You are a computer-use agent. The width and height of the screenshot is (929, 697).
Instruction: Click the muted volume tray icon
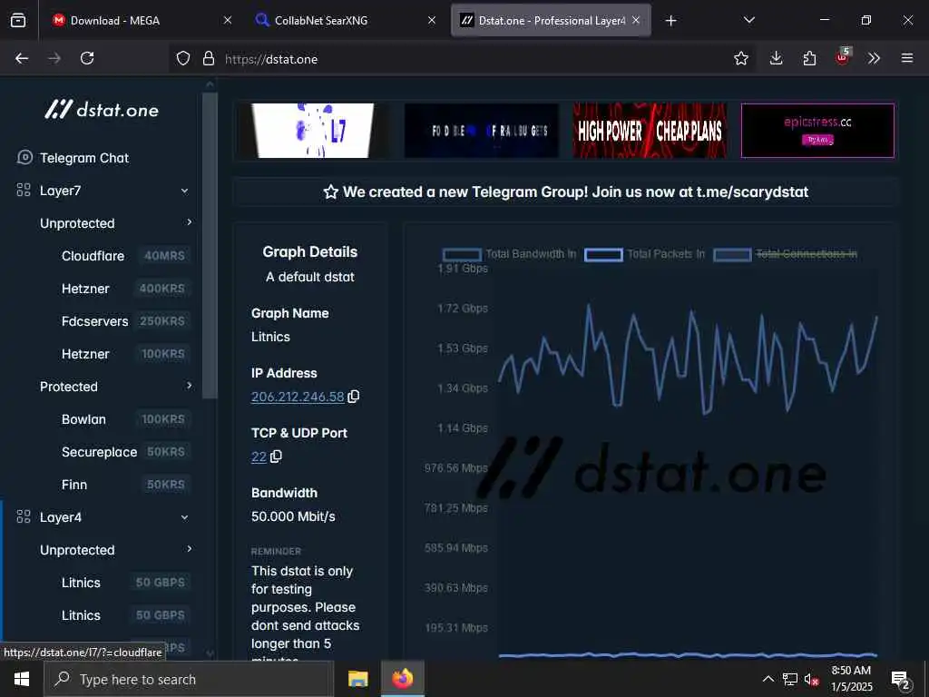(x=812, y=679)
